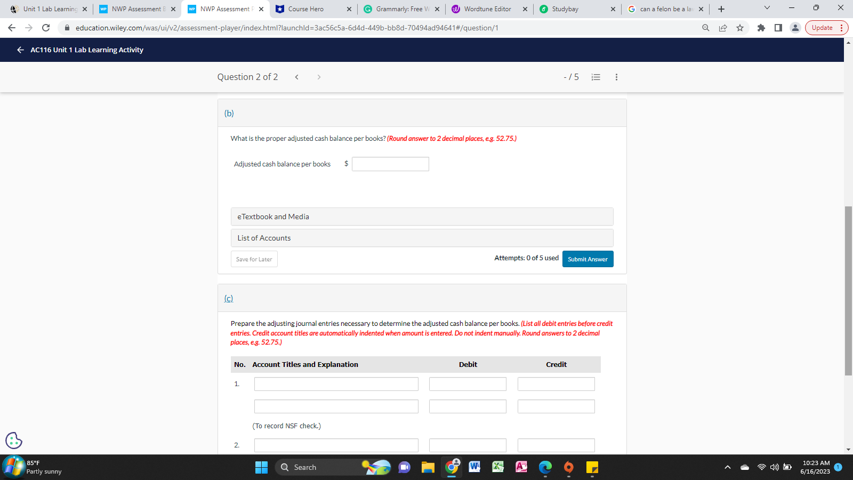Open the question list icon

click(596, 77)
